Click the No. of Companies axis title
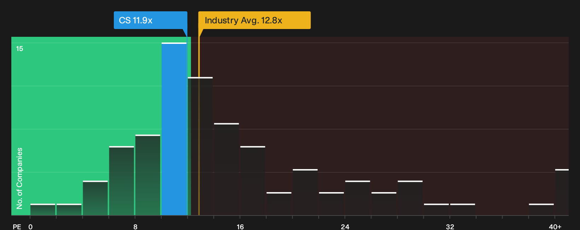 (19, 178)
